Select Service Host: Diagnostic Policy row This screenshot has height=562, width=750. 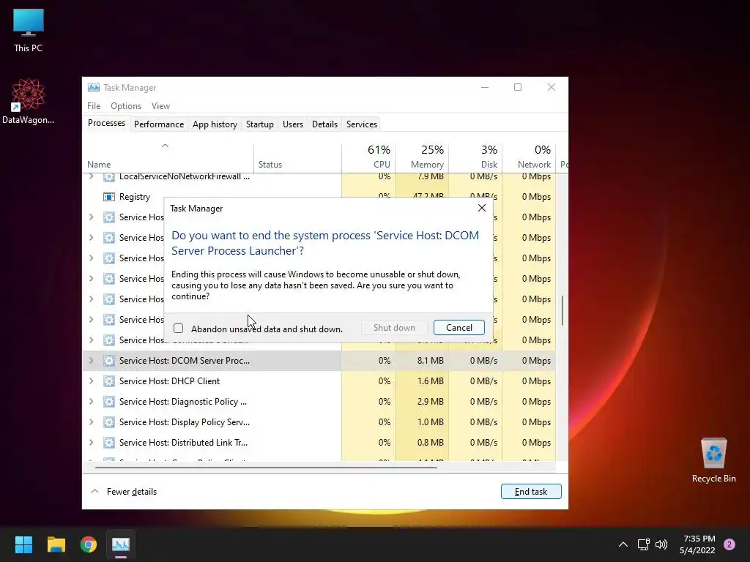(x=319, y=402)
